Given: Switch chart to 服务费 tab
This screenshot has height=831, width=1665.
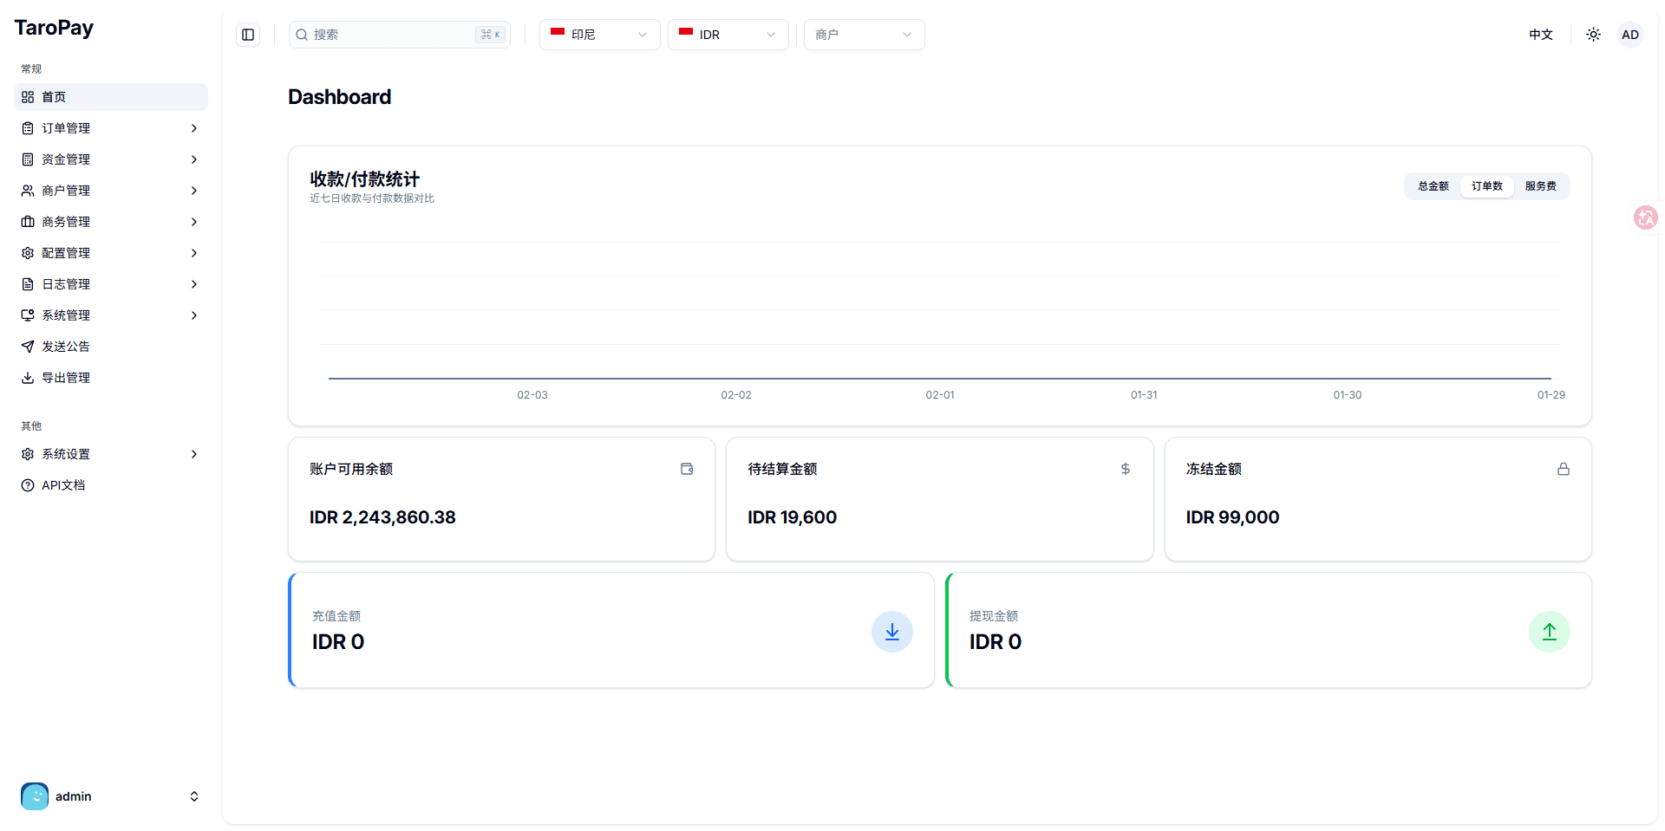Looking at the screenshot, I should pos(1540,186).
